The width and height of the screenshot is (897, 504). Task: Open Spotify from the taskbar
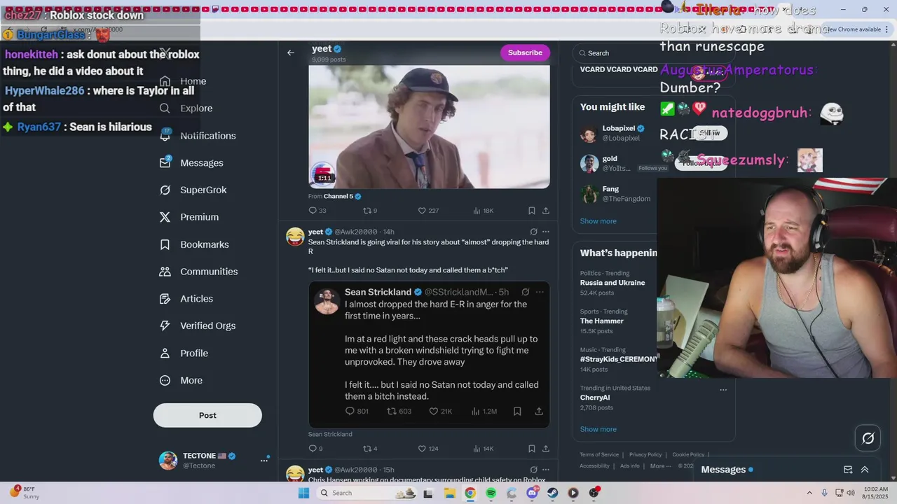[x=491, y=493]
